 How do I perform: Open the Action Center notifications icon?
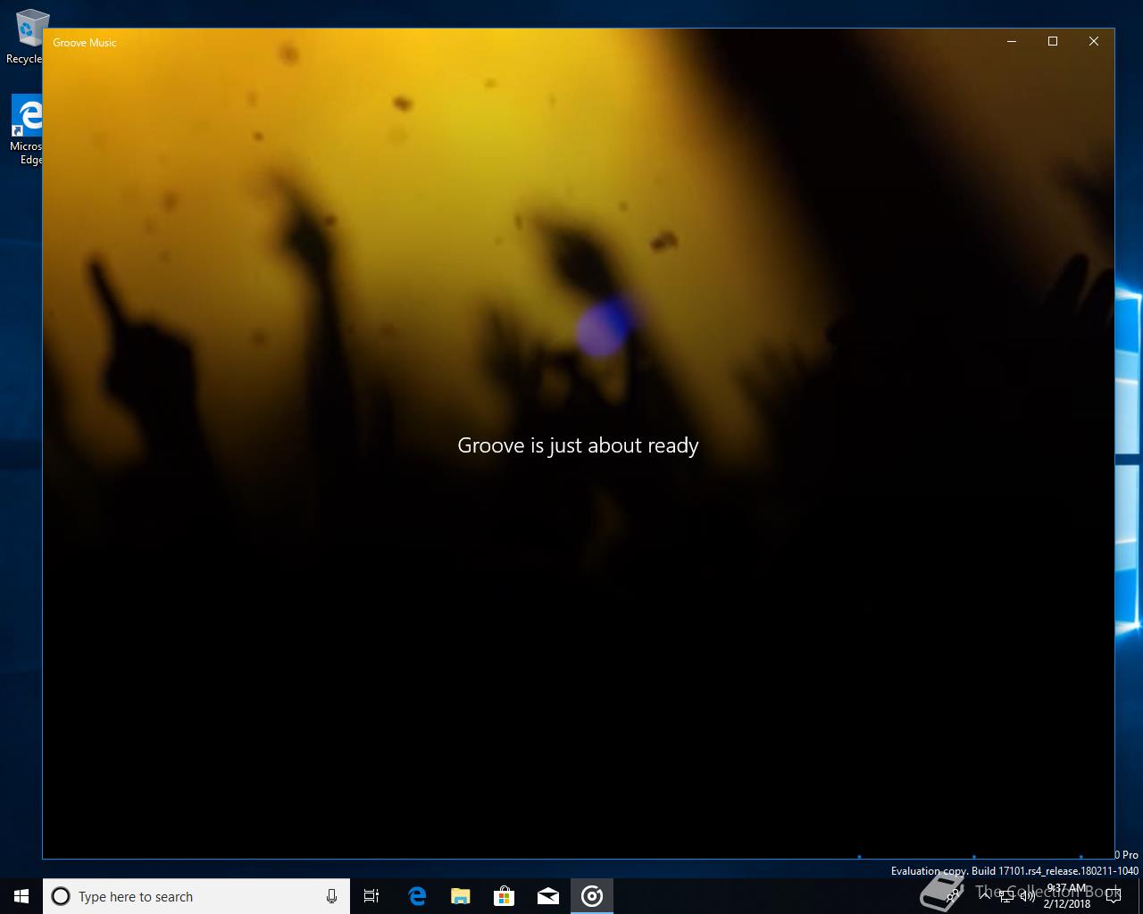[1113, 896]
